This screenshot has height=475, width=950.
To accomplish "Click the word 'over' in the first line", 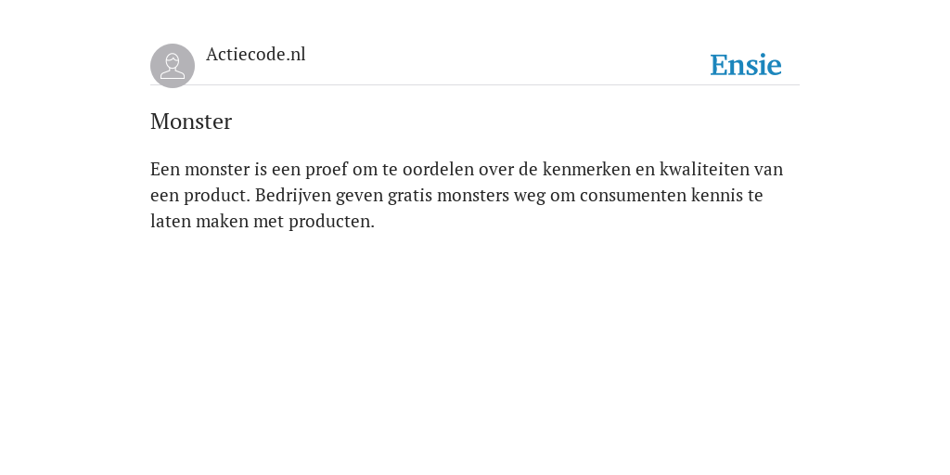I will [496, 171].
